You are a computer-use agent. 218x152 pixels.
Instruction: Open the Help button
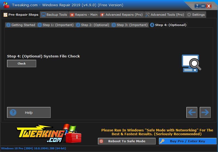(x=29, y=112)
